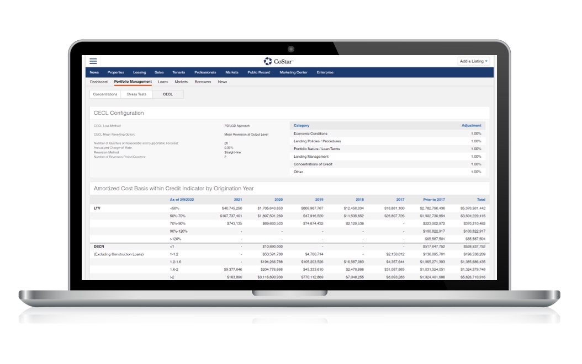Click the CECL tab
This screenshot has width=582, height=364.
[x=168, y=94]
